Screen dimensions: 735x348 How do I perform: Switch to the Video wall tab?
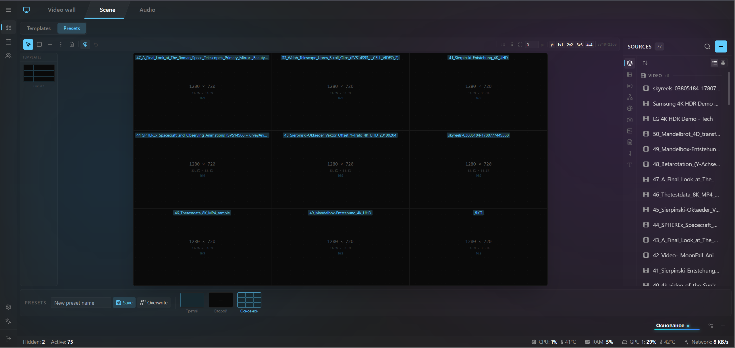(62, 10)
